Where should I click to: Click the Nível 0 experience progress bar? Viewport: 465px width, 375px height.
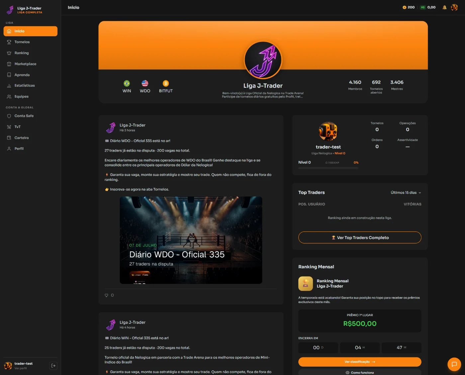pyautogui.click(x=328, y=168)
